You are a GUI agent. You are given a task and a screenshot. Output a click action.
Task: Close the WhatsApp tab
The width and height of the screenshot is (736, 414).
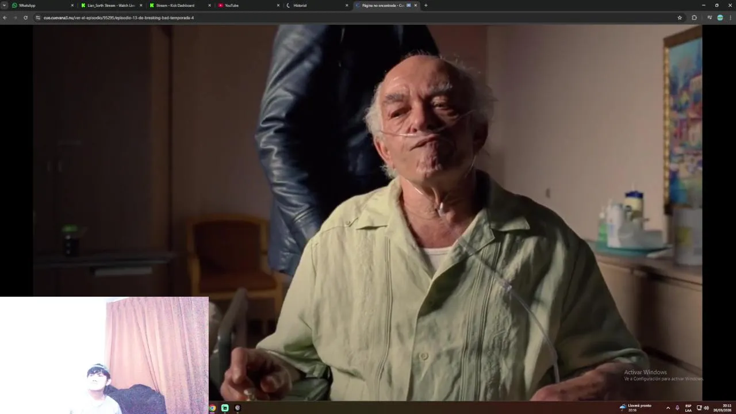(72, 5)
